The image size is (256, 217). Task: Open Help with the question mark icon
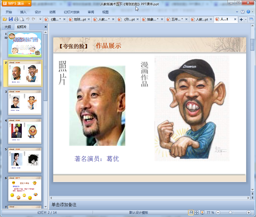[248, 12]
